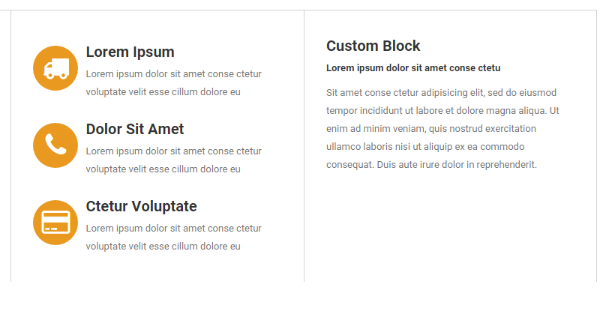609x317 pixels.
Task: Click description text below Lorem Ipsum heading
Action: tap(173, 82)
